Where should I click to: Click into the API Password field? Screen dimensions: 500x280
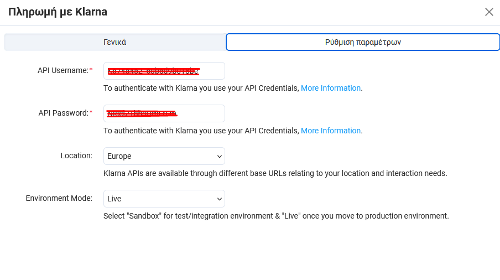pos(164,113)
